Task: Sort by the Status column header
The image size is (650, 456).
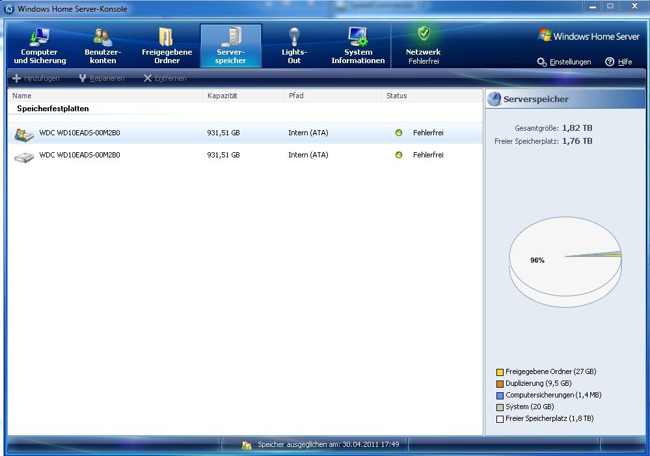Action: (x=433, y=96)
